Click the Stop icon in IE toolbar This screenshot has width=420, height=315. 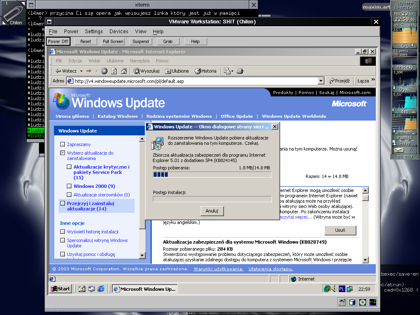tap(104, 71)
